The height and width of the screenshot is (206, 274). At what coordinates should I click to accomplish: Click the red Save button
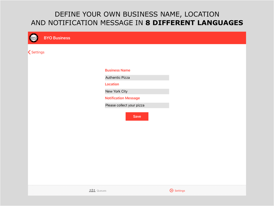137,116
